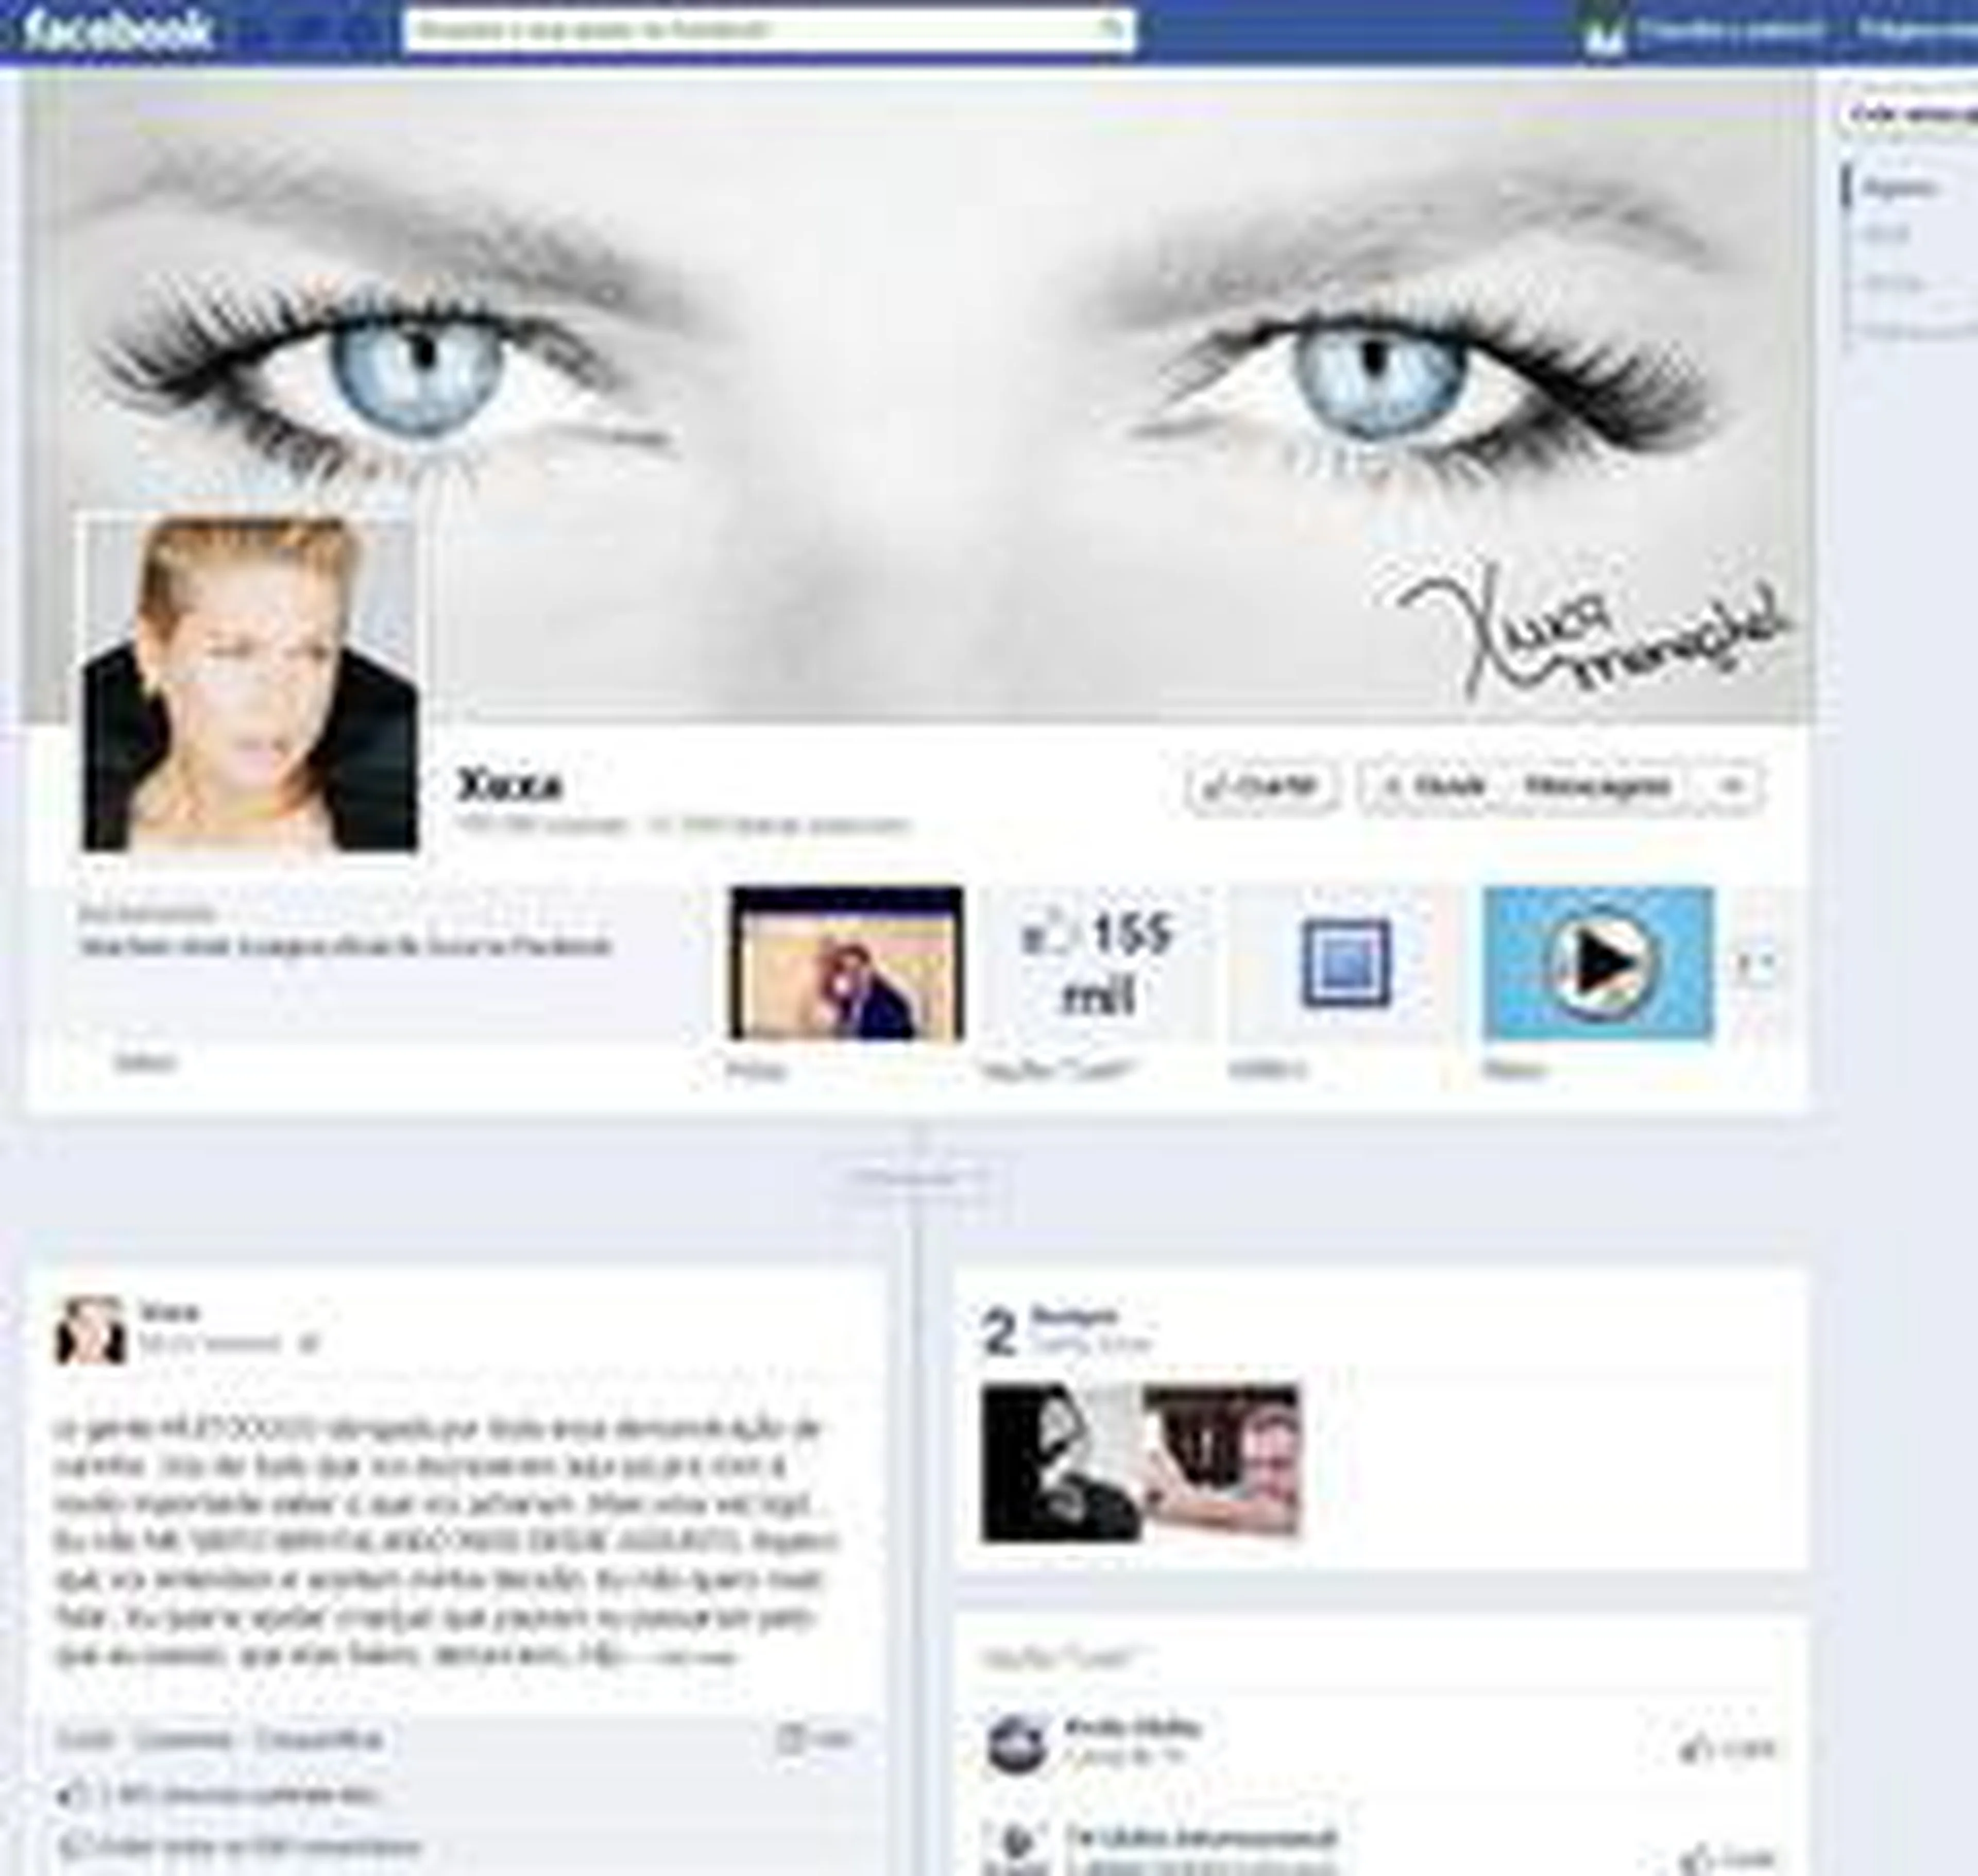Click the Xuxa author name on the post
Screen dimensions: 1978x1876
coord(169,1311)
